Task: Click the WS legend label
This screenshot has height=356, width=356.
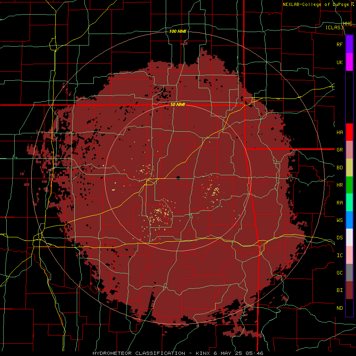Action: (339, 220)
